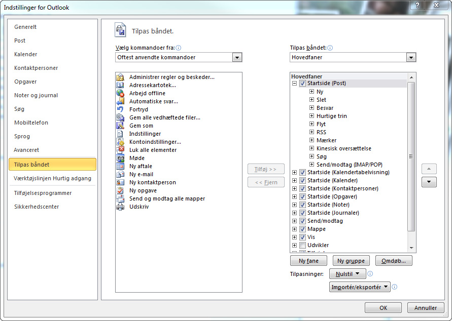This screenshot has width=452, height=321.
Task: Expand the Ny group
Action: coord(311,92)
